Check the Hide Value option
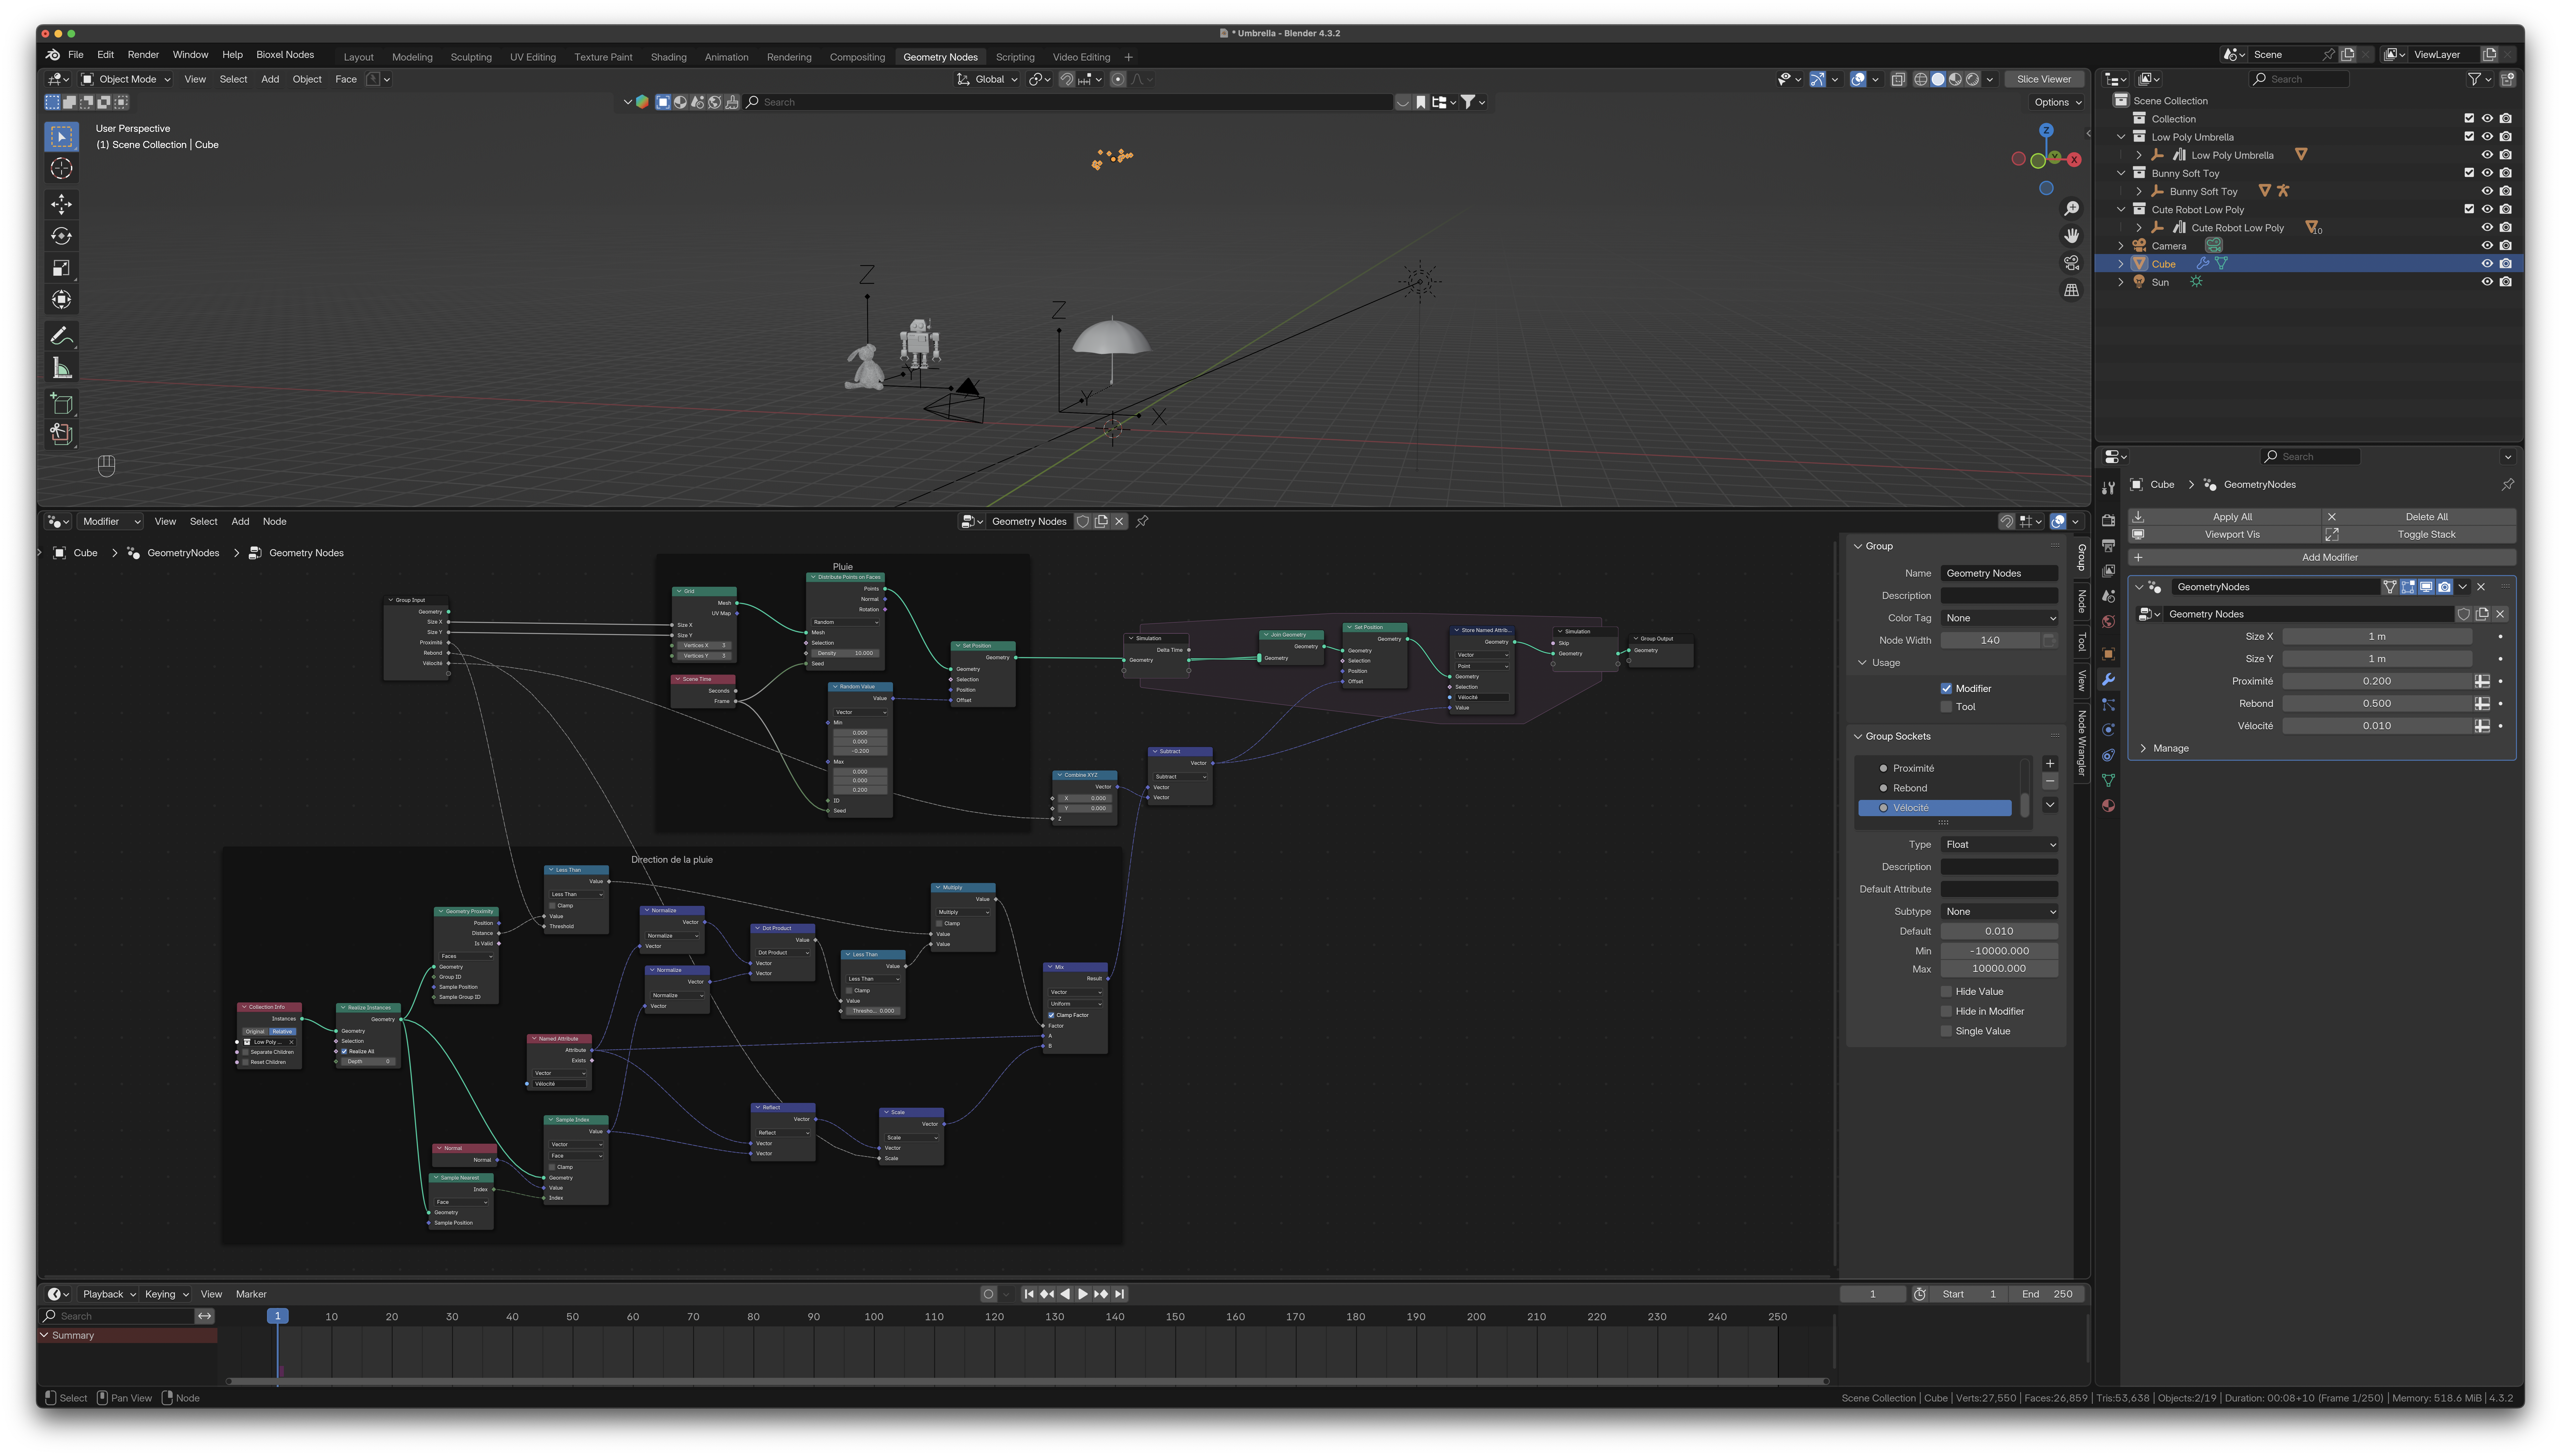 1946,992
